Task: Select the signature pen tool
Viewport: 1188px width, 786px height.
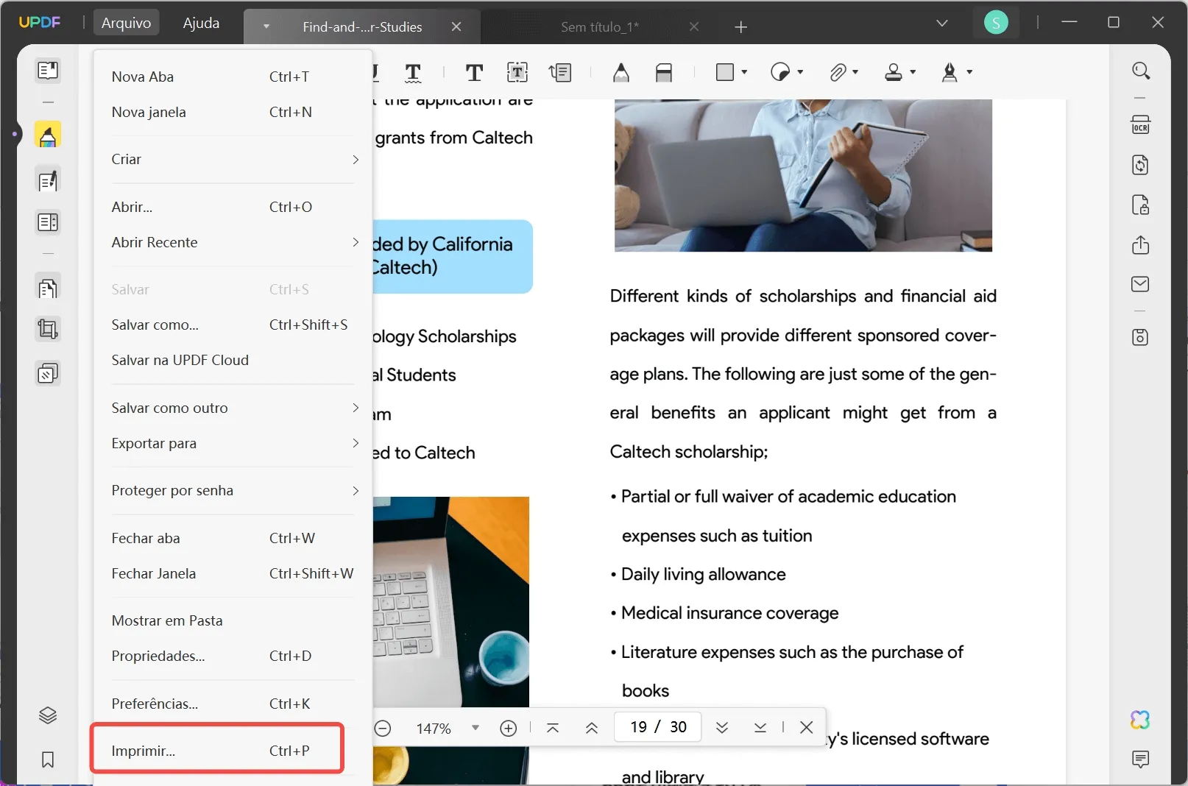Action: point(950,72)
